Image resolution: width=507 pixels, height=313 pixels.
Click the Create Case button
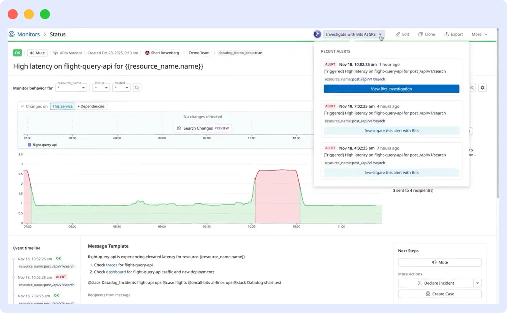(440, 294)
